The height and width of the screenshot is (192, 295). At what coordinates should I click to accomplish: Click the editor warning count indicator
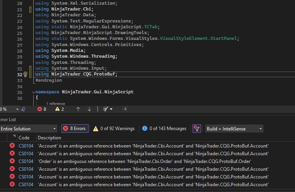click(60, 109)
